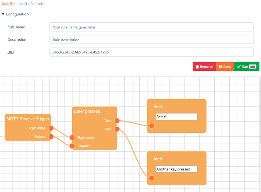Click the Rule name input field

click(x=151, y=27)
